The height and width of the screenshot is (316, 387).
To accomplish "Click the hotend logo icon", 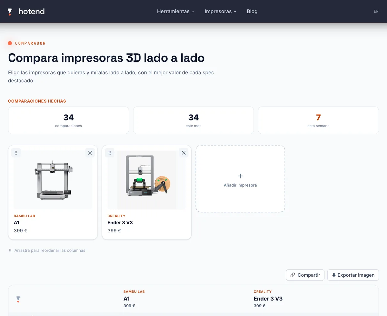I will tap(10, 12).
